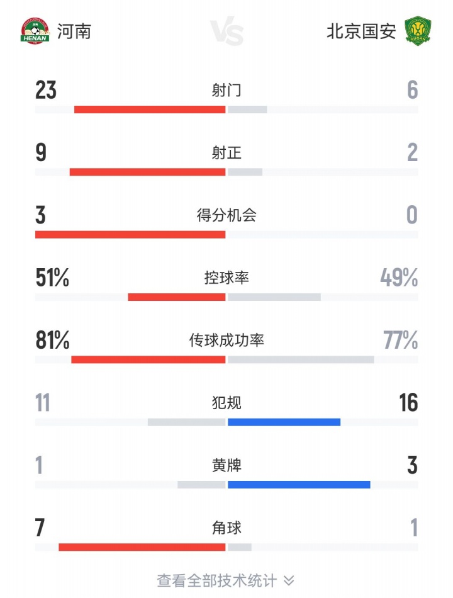Click the blue 黄牌 yellow cards bar
This screenshot has width=453, height=598.
point(299,485)
